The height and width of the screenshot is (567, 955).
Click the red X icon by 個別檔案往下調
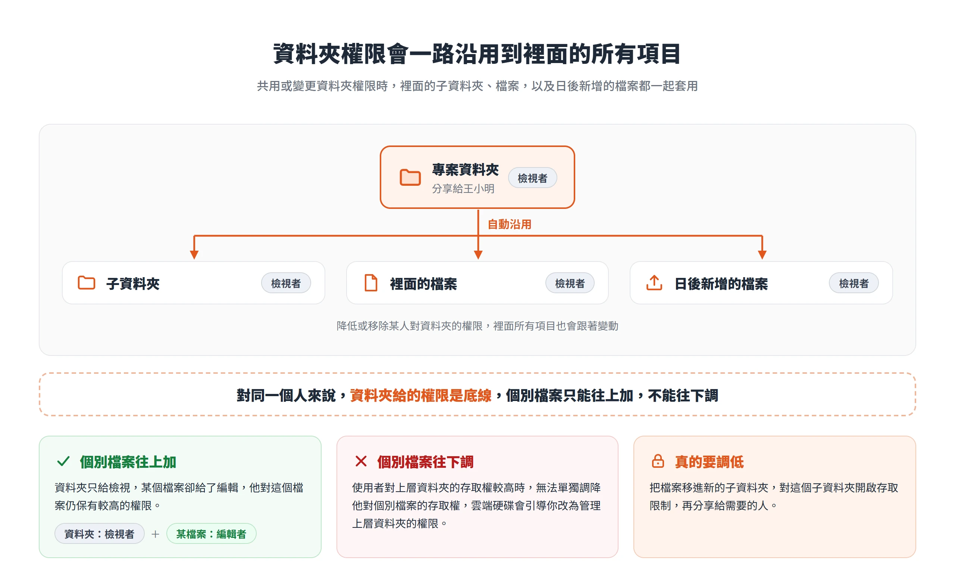point(361,461)
